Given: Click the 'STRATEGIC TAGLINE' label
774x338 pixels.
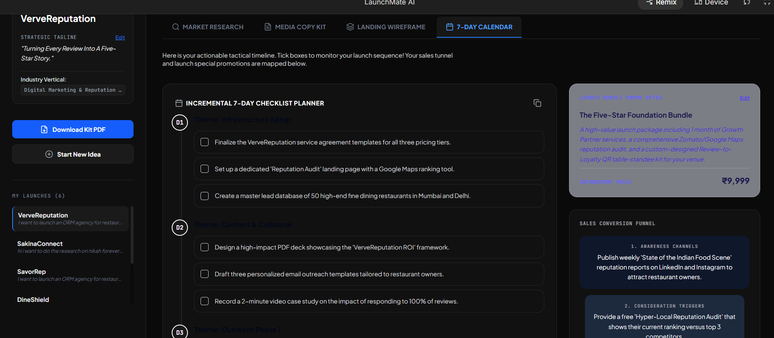Looking at the screenshot, I should (49, 37).
